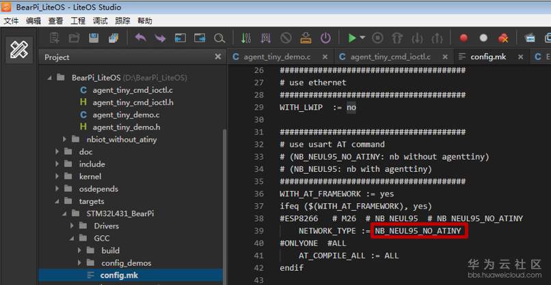Expand the include folder
The height and width of the screenshot is (285, 551).
[57, 164]
